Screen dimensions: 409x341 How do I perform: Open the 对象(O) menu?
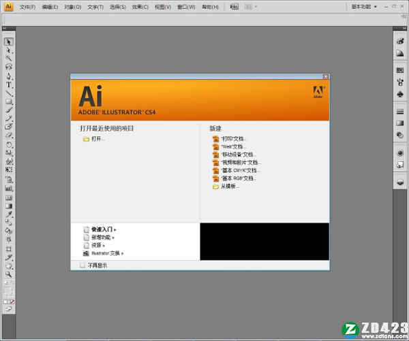click(72, 7)
